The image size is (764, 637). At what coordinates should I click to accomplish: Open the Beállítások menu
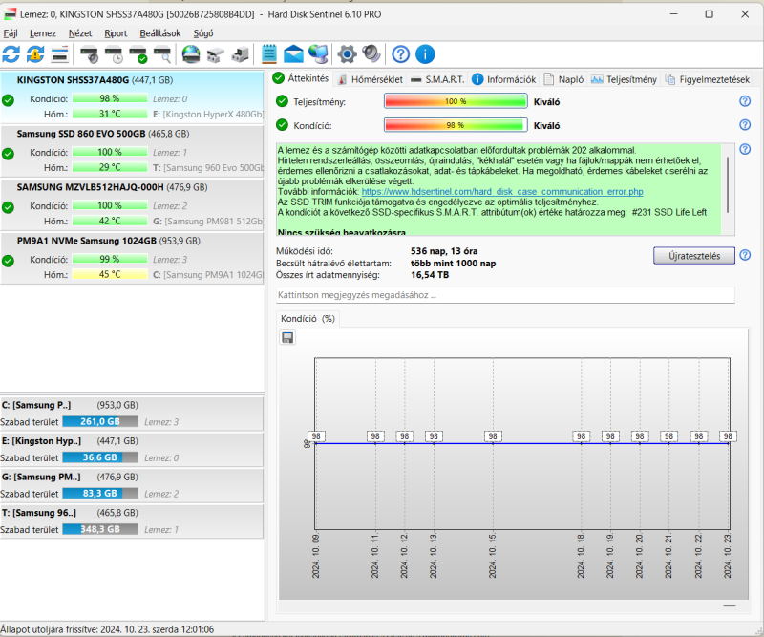pyautogui.click(x=160, y=33)
